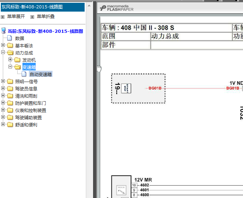Click the 12V MR connector label

coord(143,180)
